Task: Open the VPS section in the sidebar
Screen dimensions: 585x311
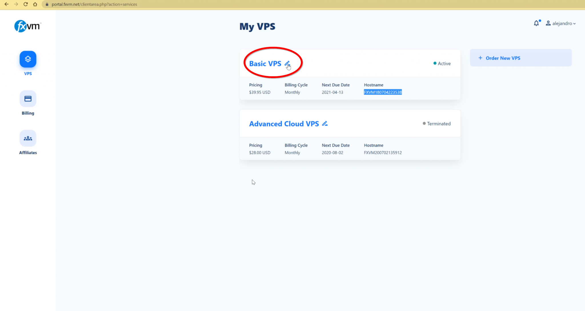Action: tap(28, 59)
